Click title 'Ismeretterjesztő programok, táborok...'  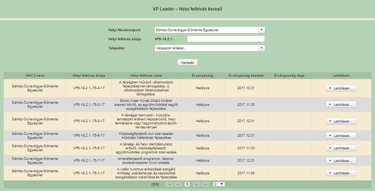click(x=146, y=161)
